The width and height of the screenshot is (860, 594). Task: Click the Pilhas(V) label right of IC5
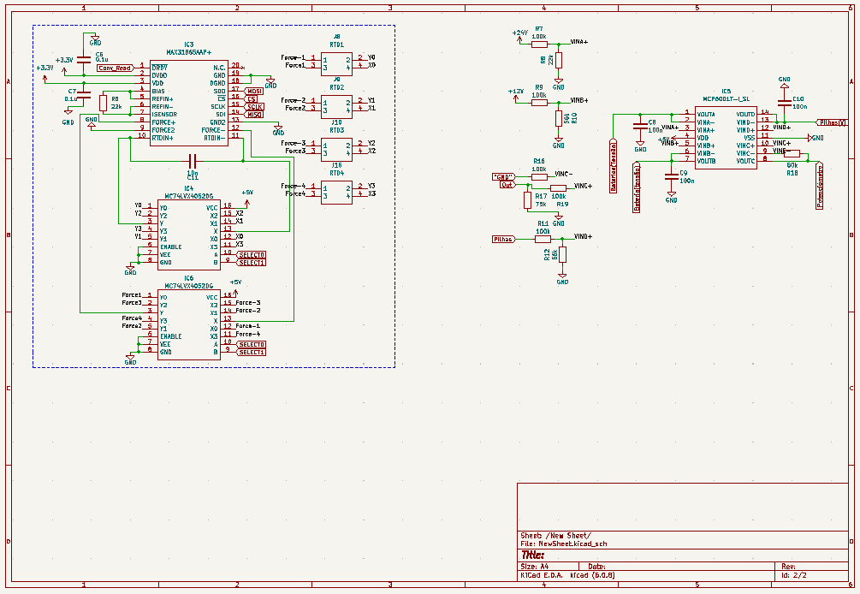pyautogui.click(x=832, y=122)
